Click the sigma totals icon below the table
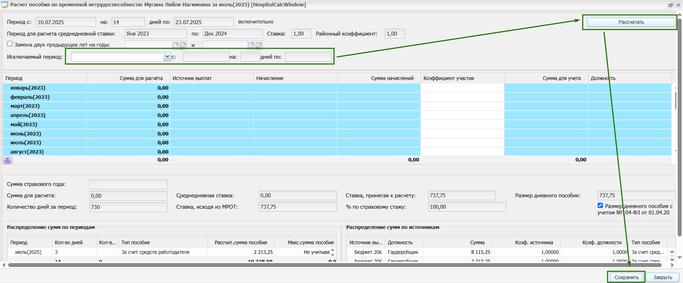Image resolution: width=683 pixels, height=283 pixels. point(7,160)
